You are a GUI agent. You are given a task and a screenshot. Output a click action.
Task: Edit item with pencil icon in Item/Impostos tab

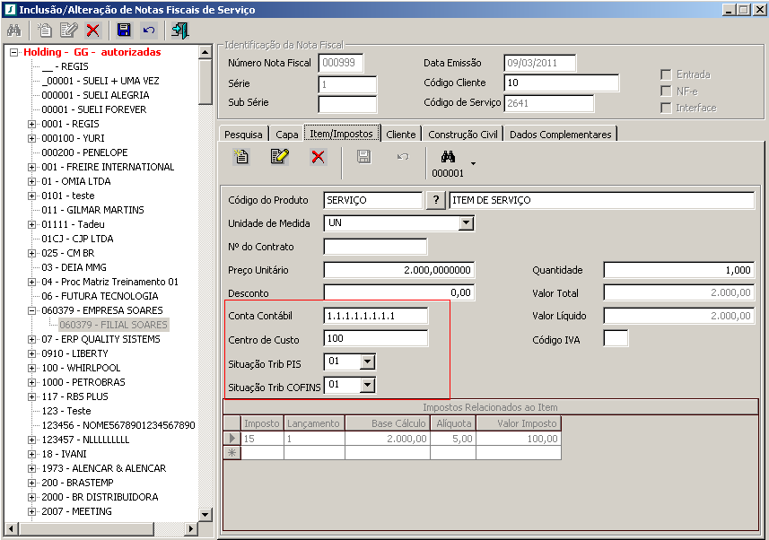[x=279, y=157]
